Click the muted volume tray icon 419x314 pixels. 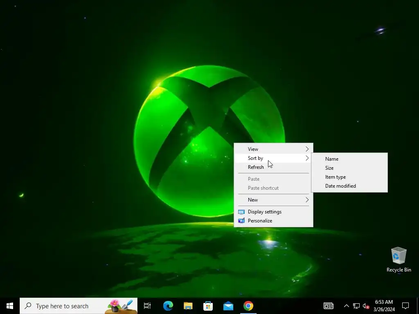tap(366, 306)
